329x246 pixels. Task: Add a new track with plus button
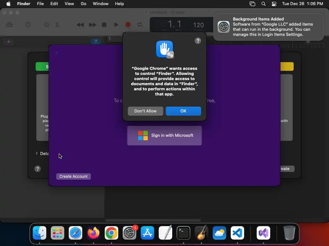point(9,42)
